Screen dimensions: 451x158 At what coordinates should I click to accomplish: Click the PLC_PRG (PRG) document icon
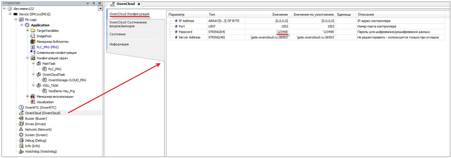[x=32, y=47]
